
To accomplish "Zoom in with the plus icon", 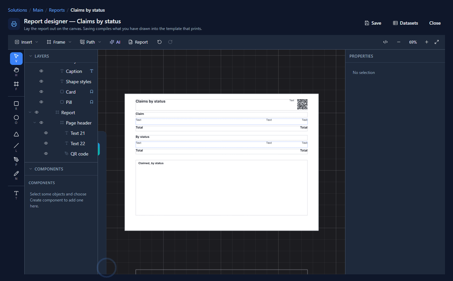I will tap(427, 42).
